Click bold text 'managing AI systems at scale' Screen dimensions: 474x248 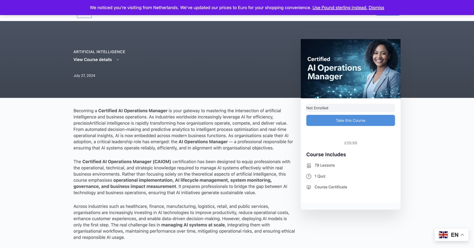(193, 225)
